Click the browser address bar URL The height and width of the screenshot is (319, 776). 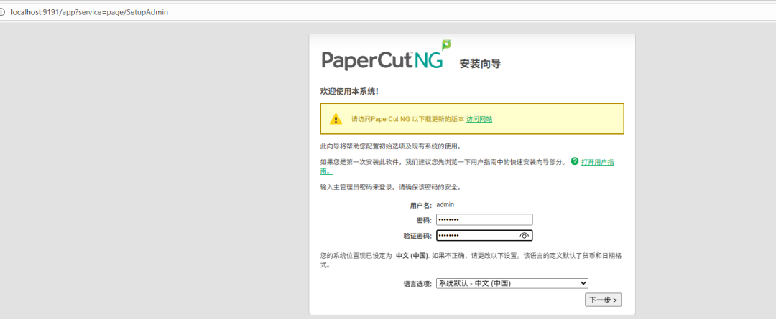[90, 12]
